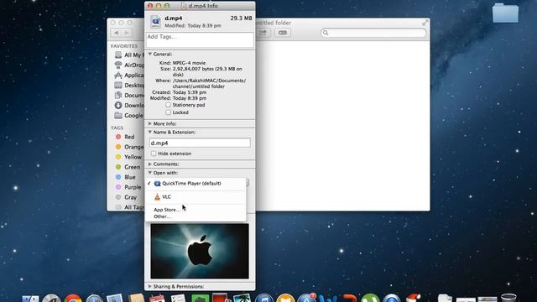Select Other… in the Open with menu

[x=196, y=216]
